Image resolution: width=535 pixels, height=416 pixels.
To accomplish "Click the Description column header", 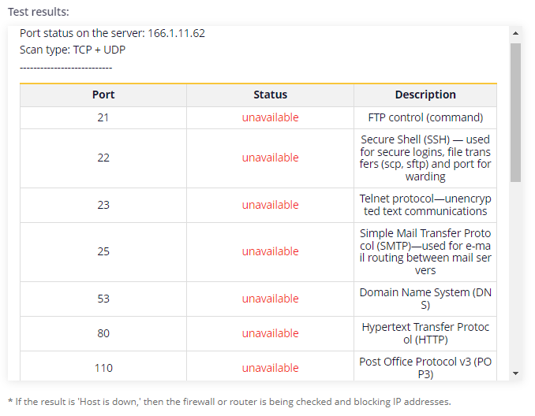I will (x=425, y=95).
